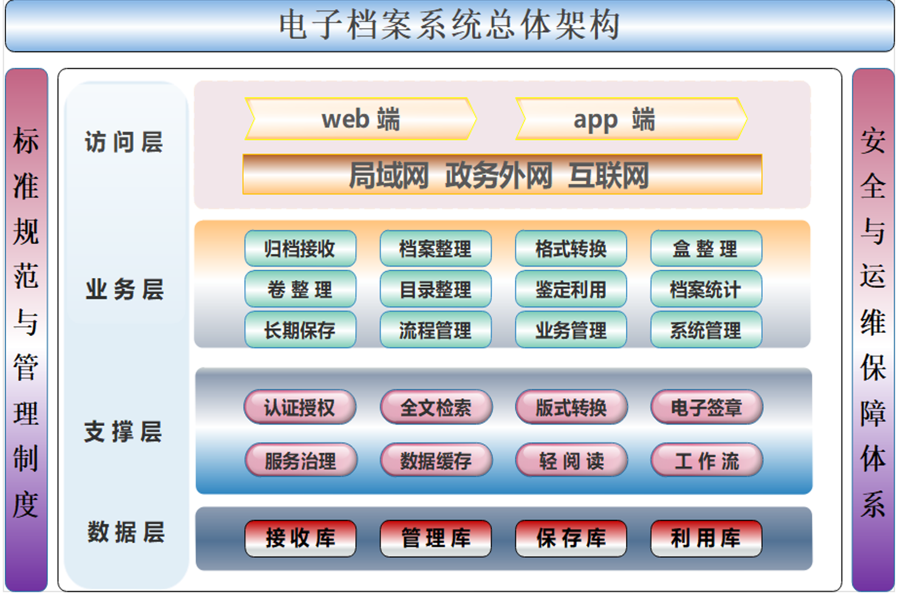Click the 电子档案系统总体架构 title banner
This screenshot has width=898, height=596.
(x=449, y=26)
